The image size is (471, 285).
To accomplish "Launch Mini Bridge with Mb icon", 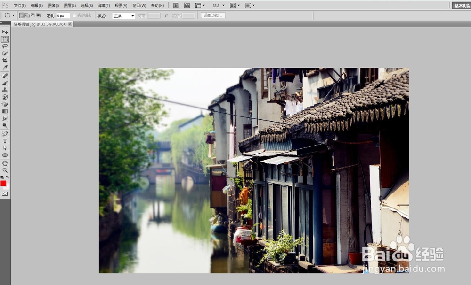I will click(187, 5).
